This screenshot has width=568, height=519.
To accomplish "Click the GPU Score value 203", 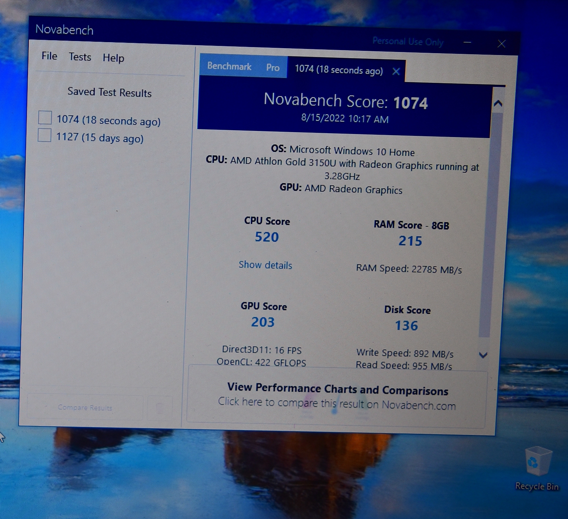I will [x=263, y=322].
